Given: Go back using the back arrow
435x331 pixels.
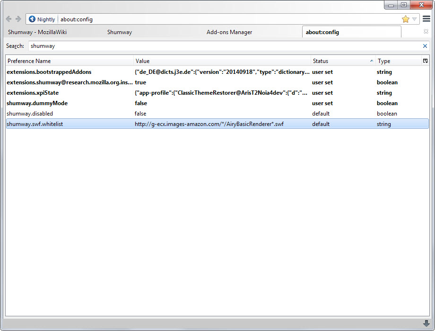Looking at the screenshot, I should pos(9,19).
